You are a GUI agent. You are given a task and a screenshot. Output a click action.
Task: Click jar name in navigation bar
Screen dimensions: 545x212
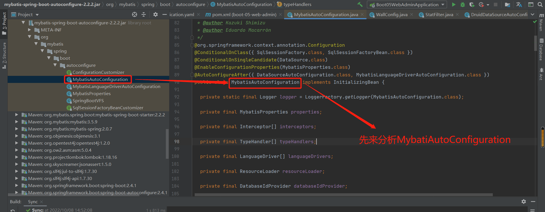pyautogui.click(x=52, y=5)
